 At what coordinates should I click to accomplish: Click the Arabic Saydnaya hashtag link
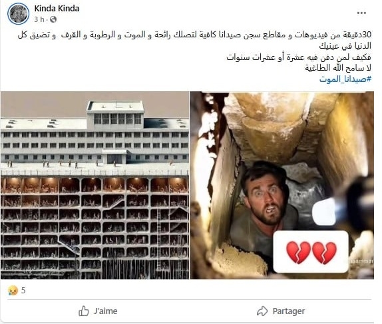click(x=345, y=79)
